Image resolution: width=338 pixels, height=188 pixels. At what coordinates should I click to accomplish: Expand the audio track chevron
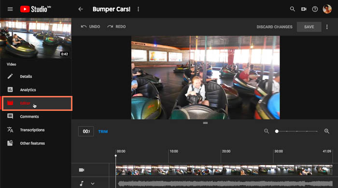[x=93, y=184]
